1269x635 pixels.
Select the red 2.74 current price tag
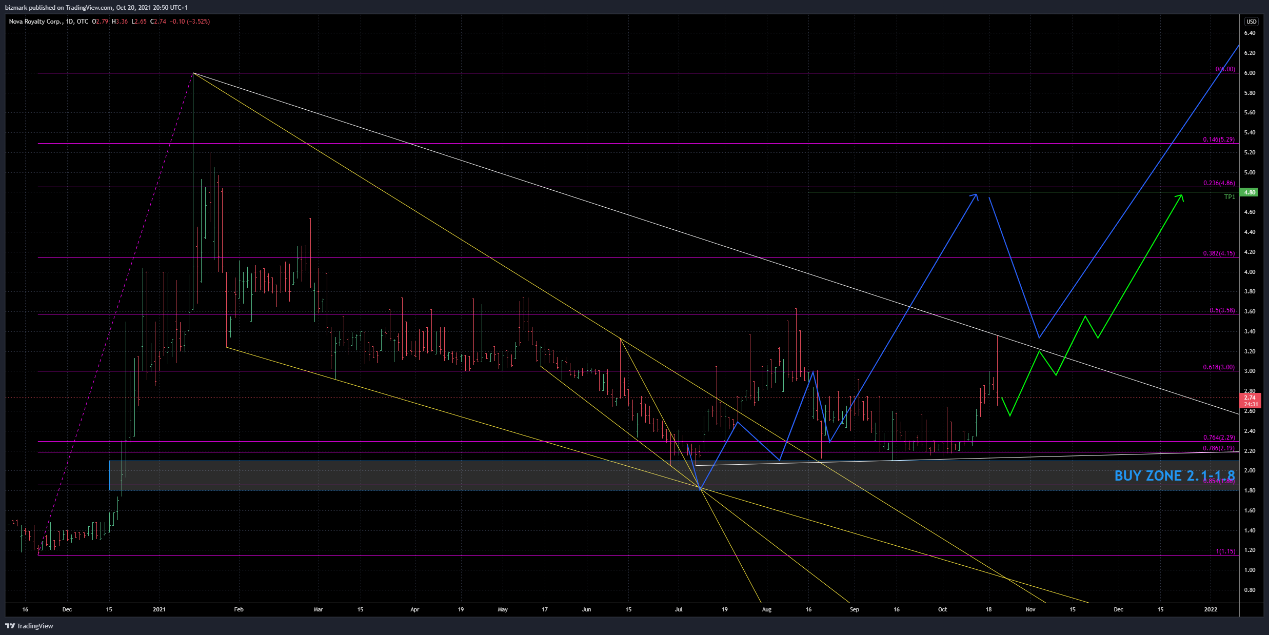(1250, 401)
